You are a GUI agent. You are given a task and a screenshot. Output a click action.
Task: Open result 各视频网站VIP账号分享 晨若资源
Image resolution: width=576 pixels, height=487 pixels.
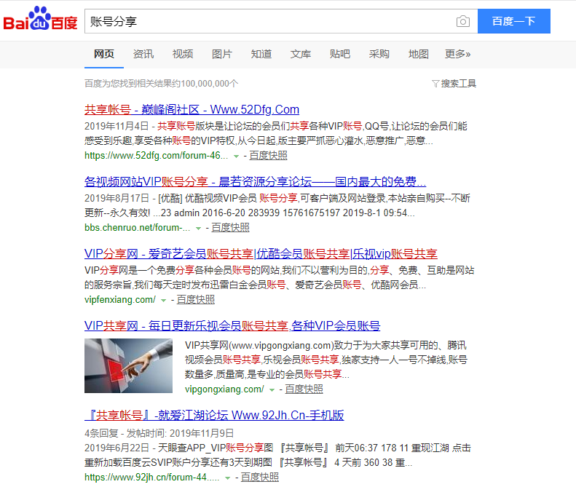coord(256,181)
